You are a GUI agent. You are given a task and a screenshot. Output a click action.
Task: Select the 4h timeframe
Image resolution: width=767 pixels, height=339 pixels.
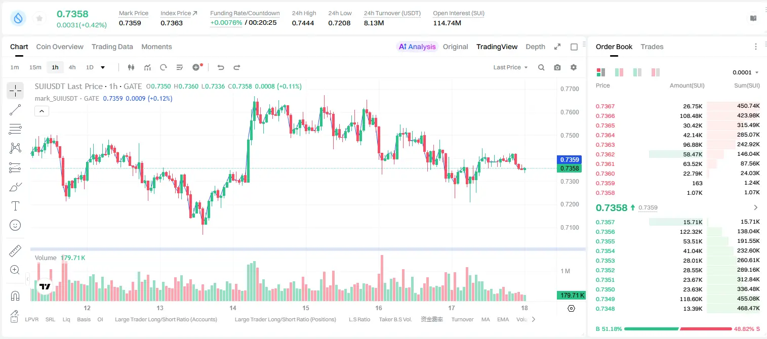(72, 67)
